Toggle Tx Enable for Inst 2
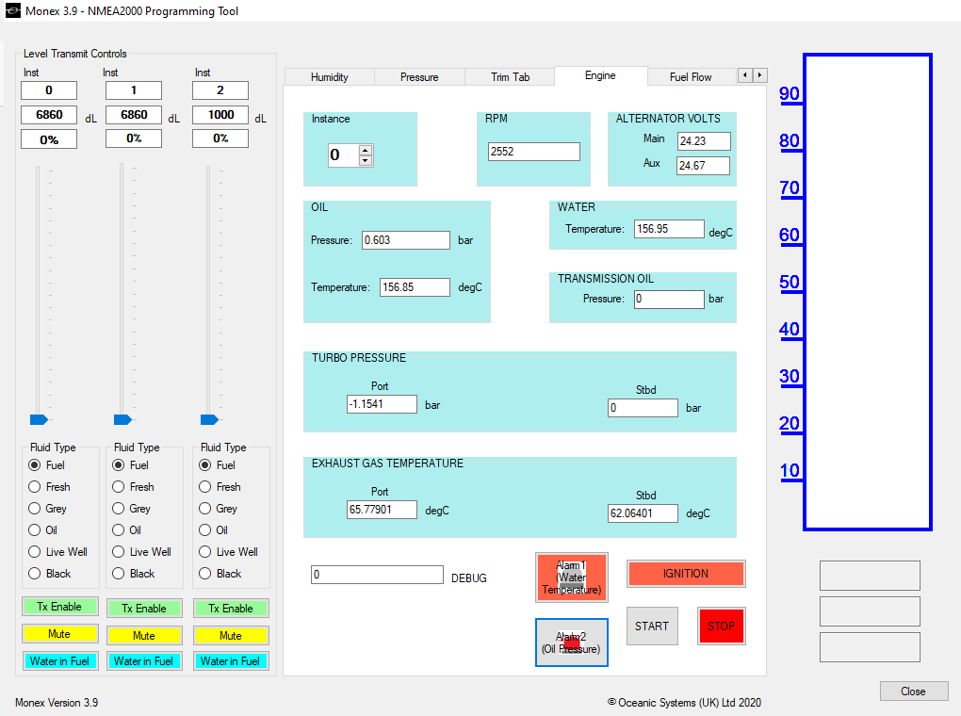961x716 pixels. click(x=231, y=608)
